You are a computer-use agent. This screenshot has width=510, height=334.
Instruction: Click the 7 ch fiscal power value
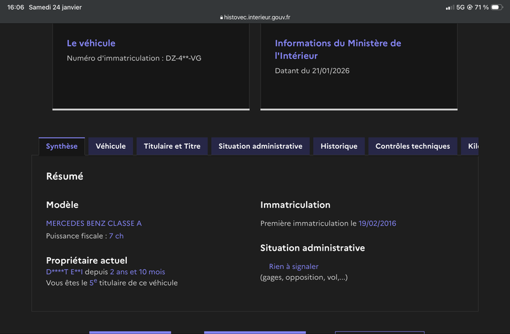pos(116,236)
